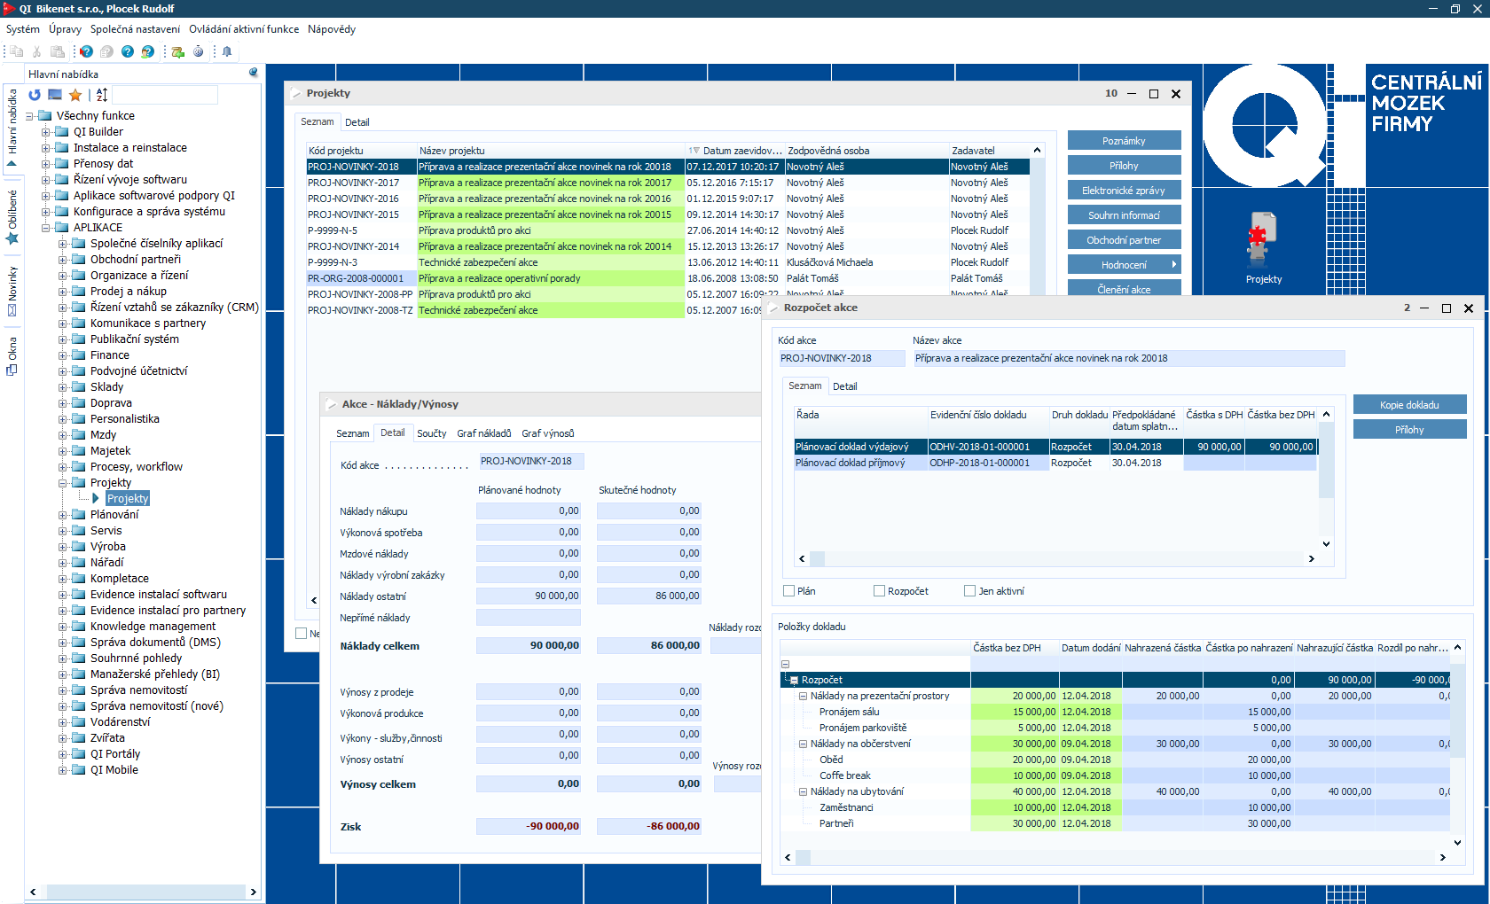Expand the Finance tree node

(x=63, y=355)
